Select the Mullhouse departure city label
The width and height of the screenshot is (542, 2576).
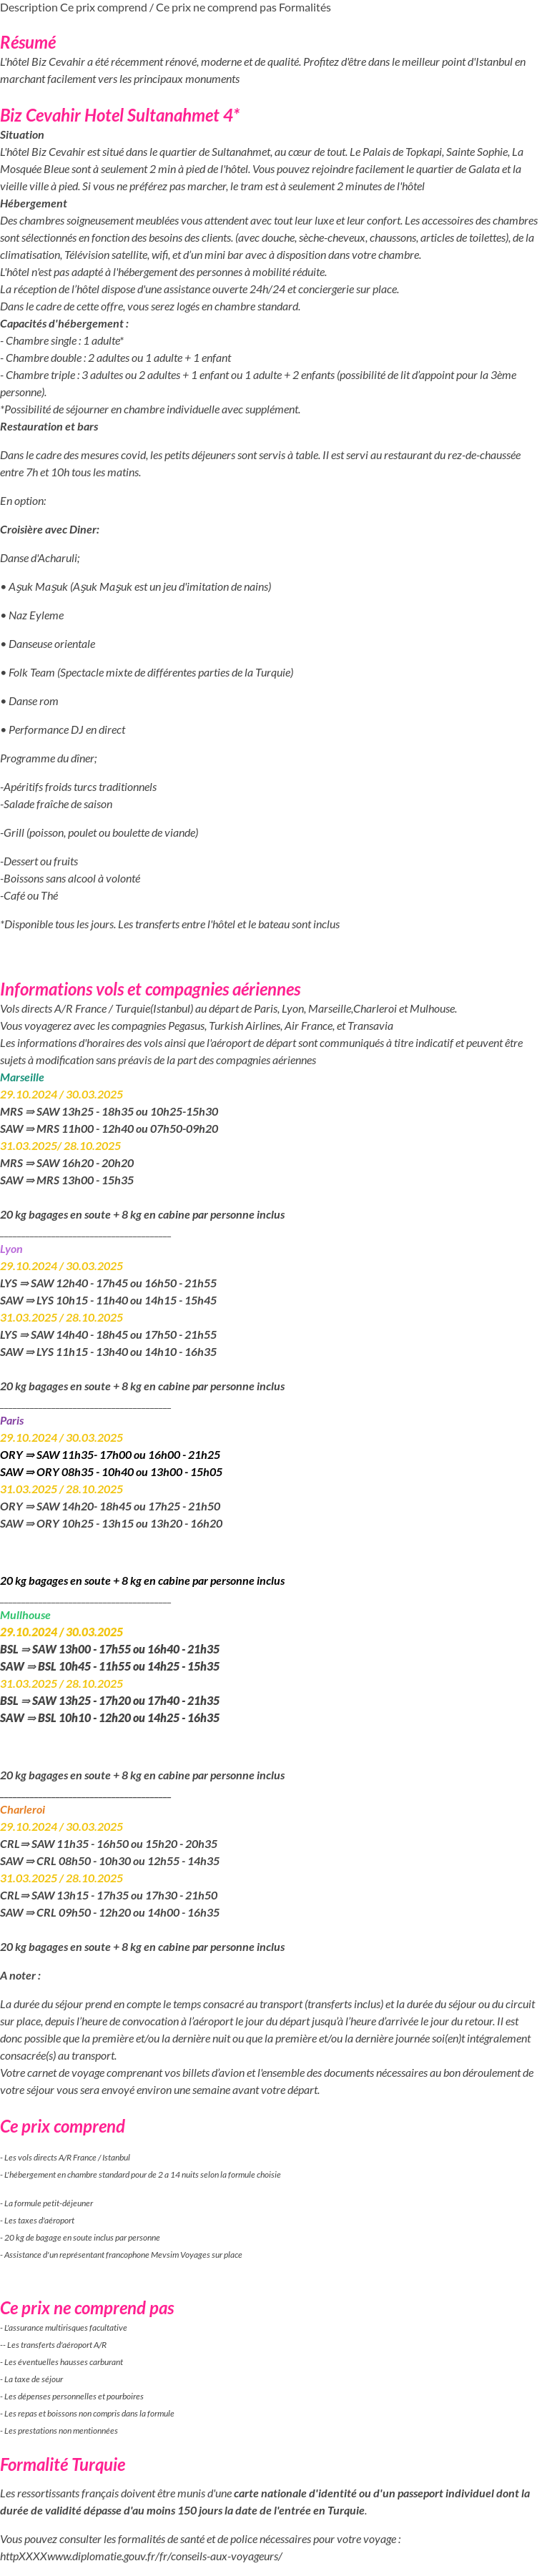(x=25, y=1615)
